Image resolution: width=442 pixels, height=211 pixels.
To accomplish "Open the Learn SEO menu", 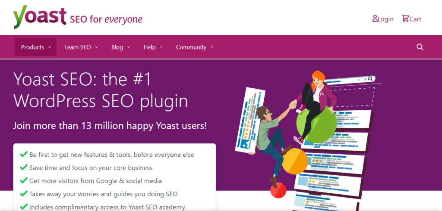I will pyautogui.click(x=81, y=47).
